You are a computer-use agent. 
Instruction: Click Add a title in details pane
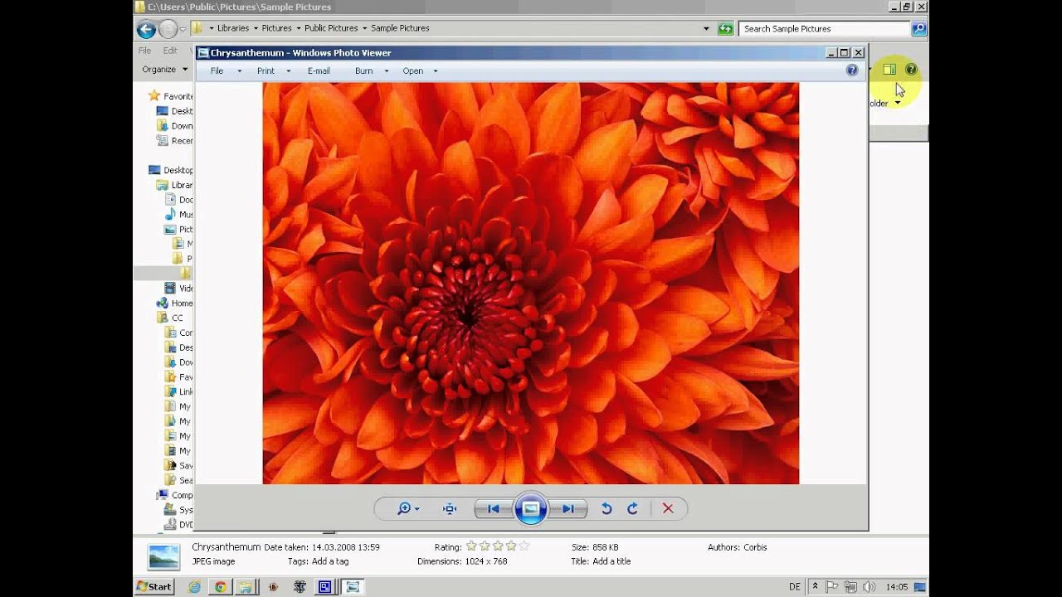(x=611, y=561)
